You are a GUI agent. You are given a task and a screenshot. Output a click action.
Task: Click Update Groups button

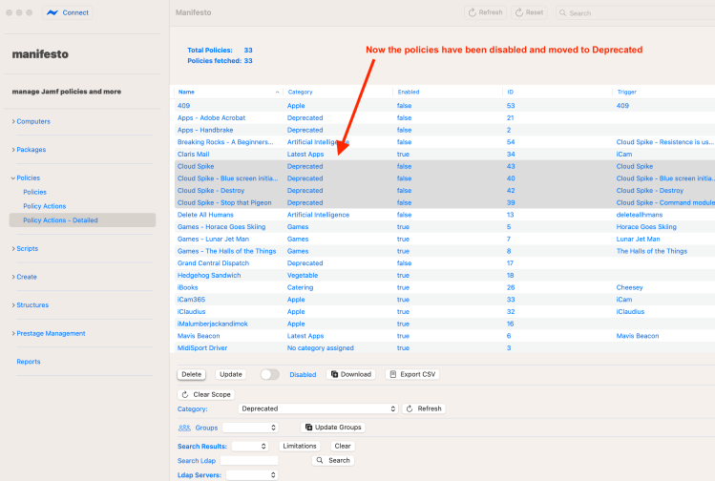point(333,428)
